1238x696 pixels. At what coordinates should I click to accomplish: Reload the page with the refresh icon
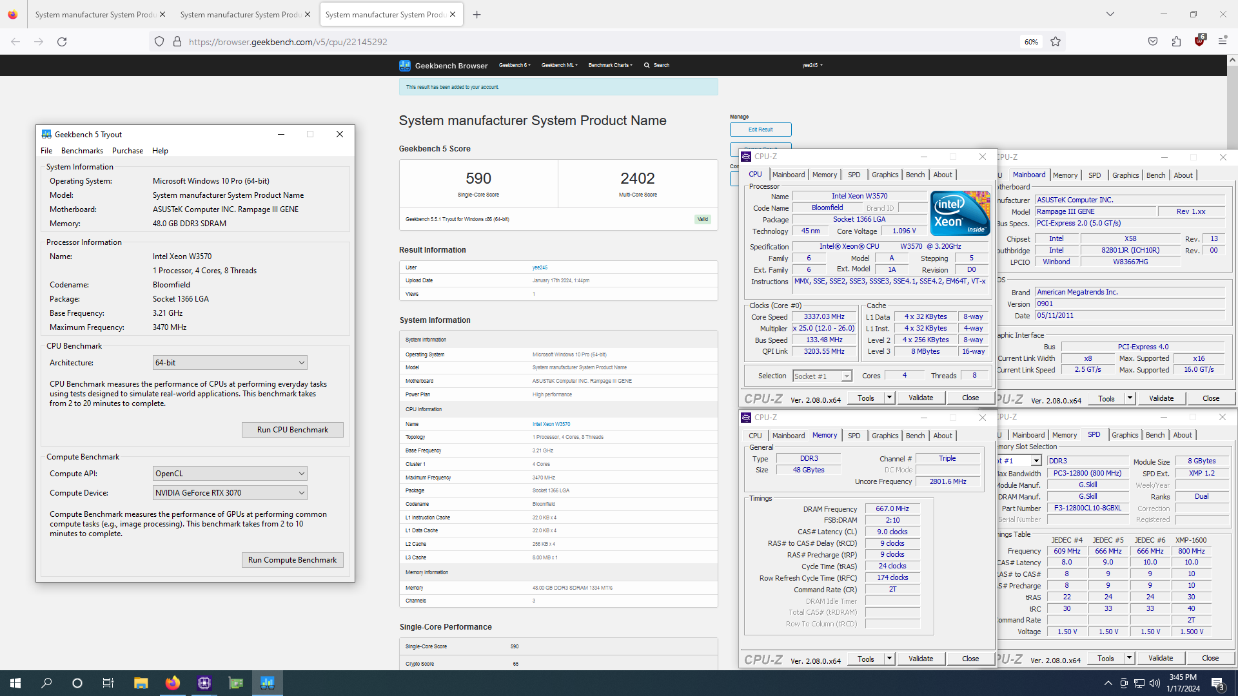tap(62, 42)
